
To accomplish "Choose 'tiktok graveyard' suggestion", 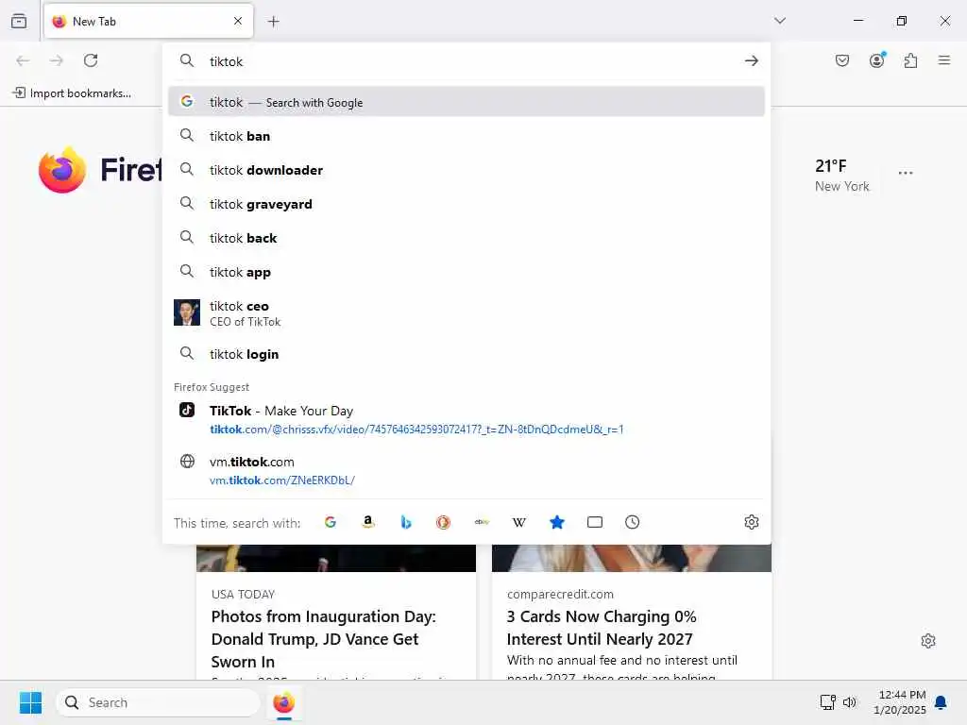I will click(467, 204).
